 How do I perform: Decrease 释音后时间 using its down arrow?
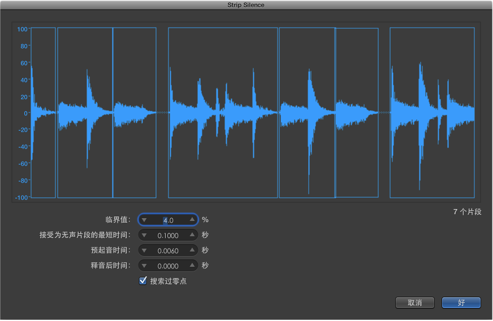[144, 266]
